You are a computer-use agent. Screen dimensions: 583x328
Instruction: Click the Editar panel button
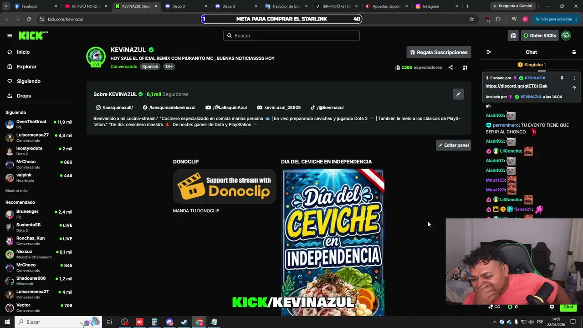(x=453, y=145)
